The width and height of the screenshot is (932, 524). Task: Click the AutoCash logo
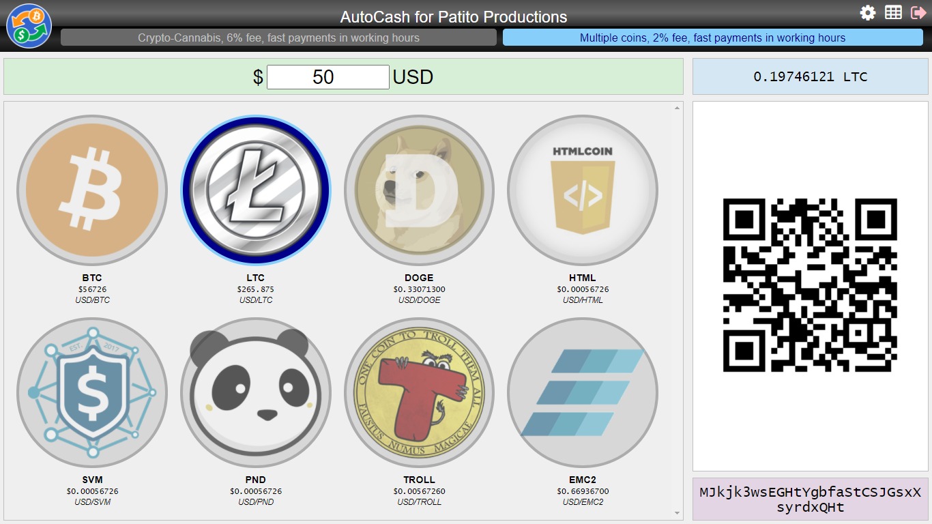coord(29,26)
